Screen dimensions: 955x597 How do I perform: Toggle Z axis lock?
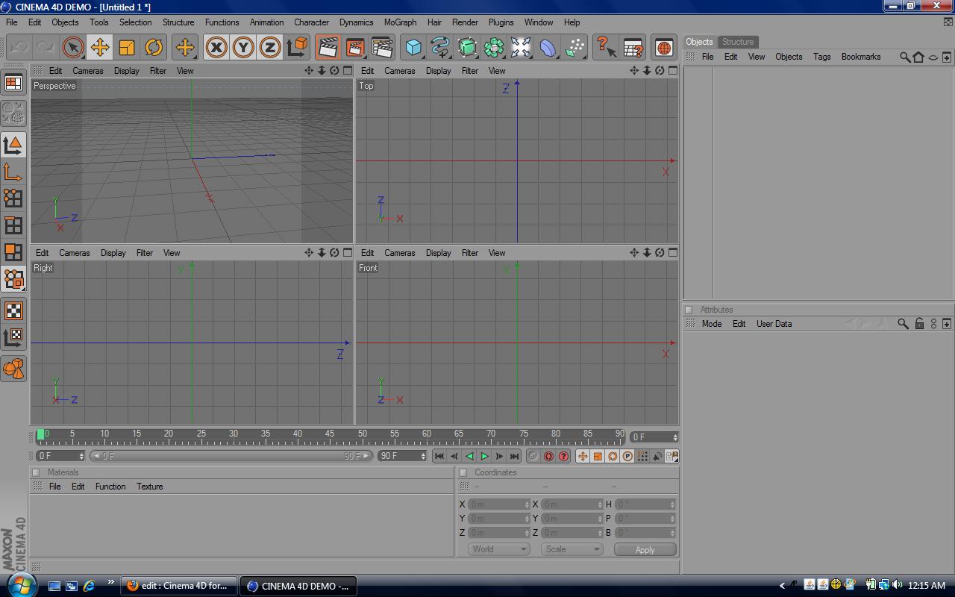point(270,48)
